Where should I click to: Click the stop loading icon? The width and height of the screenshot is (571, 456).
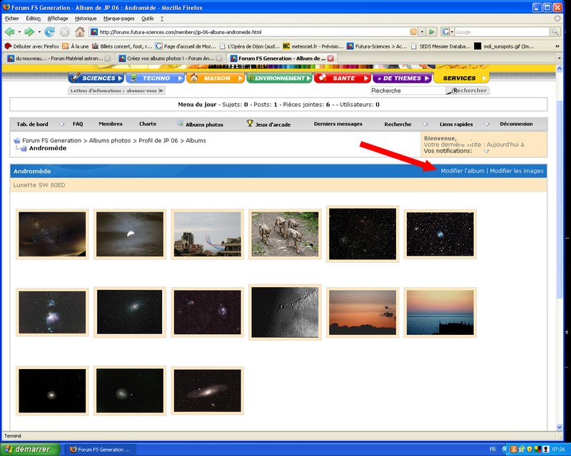pos(65,32)
